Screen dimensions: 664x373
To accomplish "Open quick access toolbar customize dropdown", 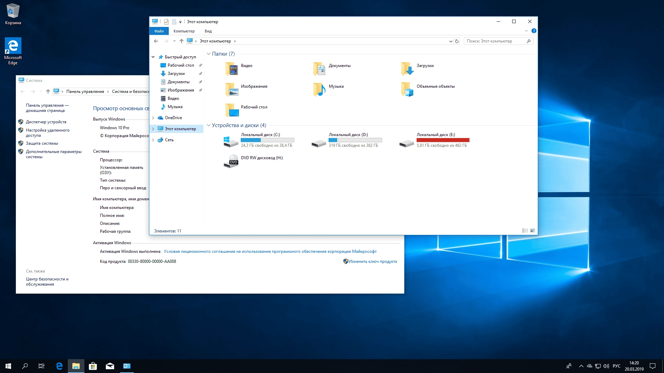I will click(180, 22).
